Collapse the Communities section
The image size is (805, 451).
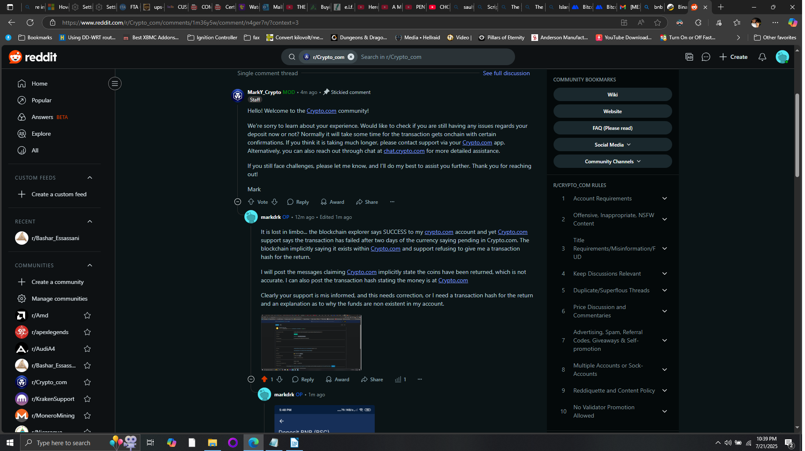pyautogui.click(x=90, y=266)
